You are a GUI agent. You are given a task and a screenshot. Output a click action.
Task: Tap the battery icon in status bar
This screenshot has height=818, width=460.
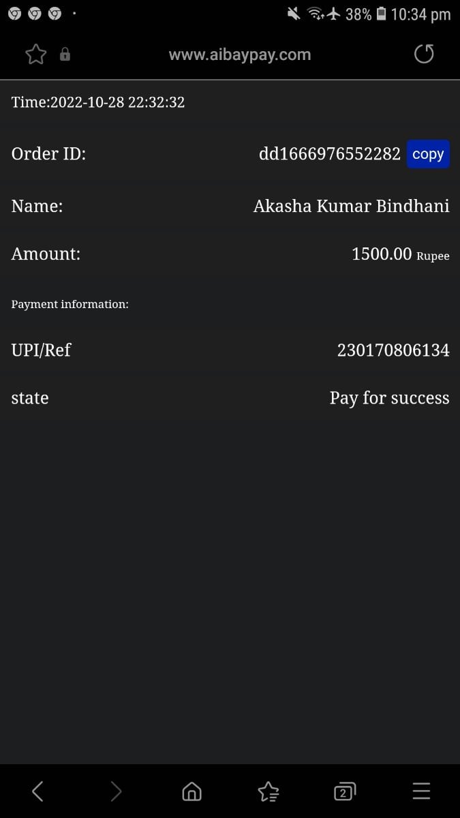[382, 14]
